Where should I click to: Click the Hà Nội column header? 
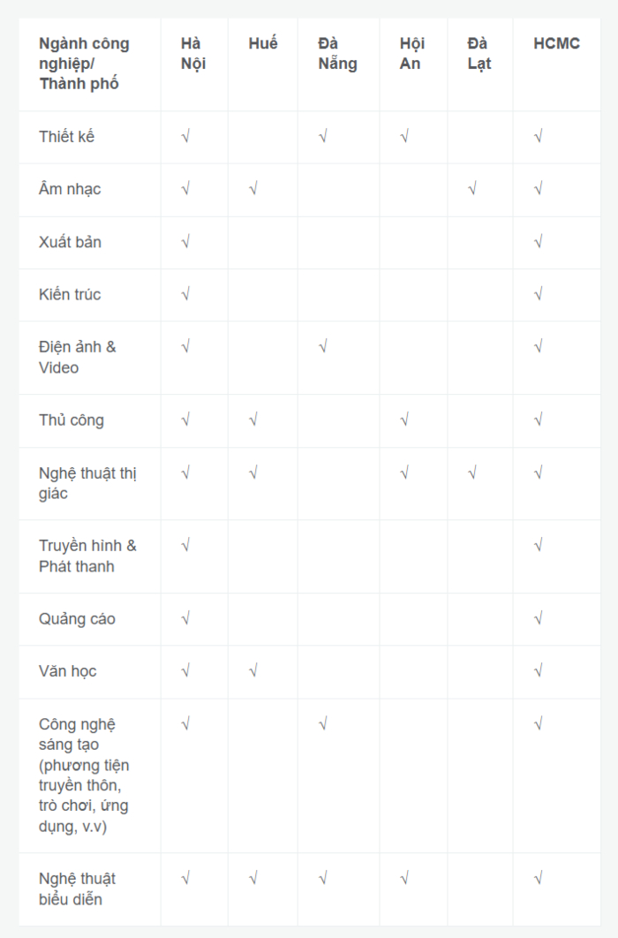pos(193,53)
